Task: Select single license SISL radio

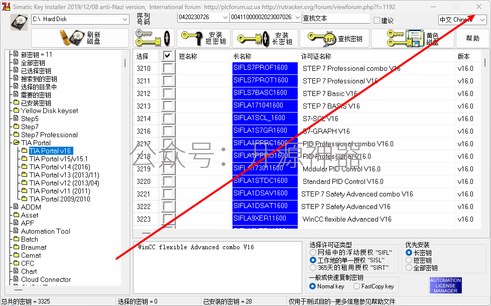Action: (x=313, y=260)
